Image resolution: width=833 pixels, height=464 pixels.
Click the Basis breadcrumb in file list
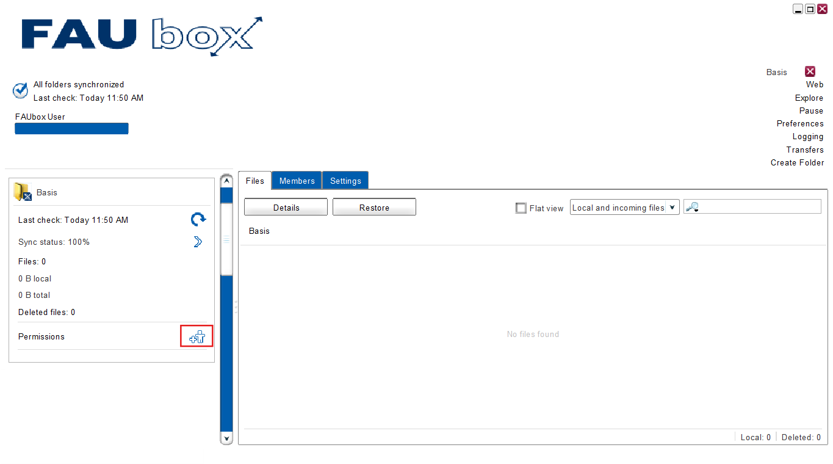click(259, 231)
